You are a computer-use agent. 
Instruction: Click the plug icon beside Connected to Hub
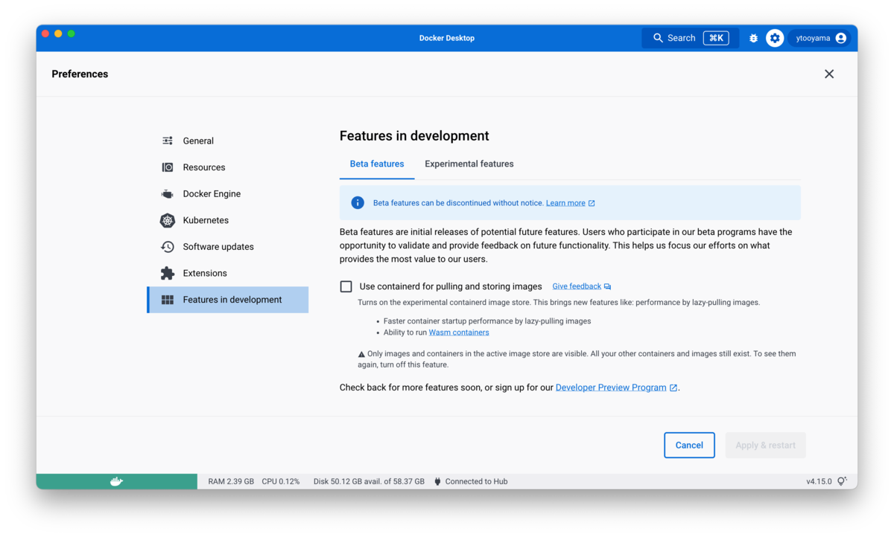pos(437,481)
